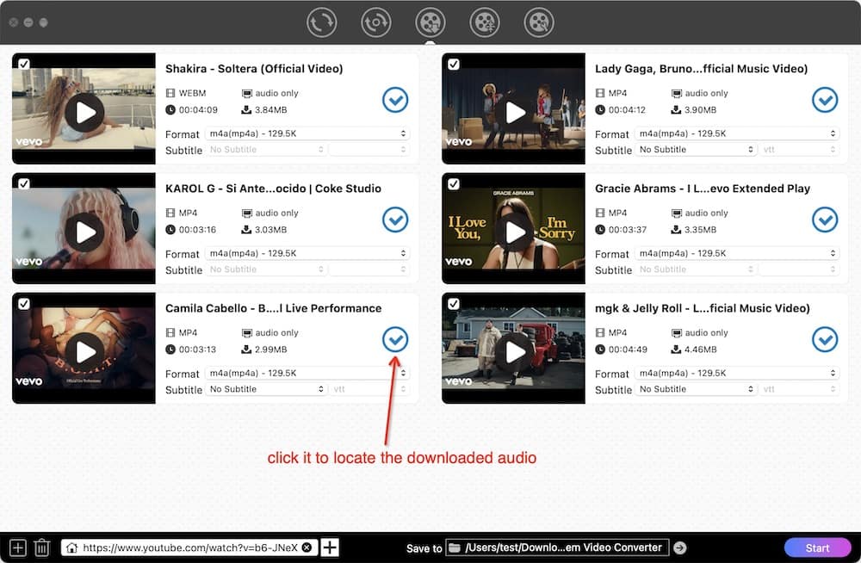Image resolution: width=861 pixels, height=563 pixels.
Task: Click the trash icon to clear downloads
Action: point(42,547)
